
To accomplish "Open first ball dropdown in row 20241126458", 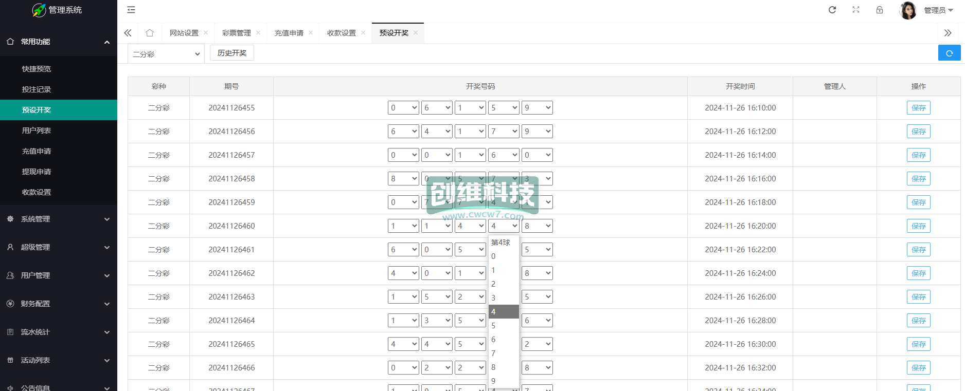I will click(403, 179).
